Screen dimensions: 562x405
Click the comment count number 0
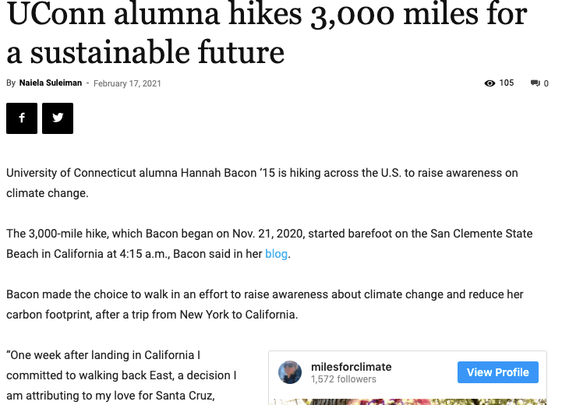(546, 83)
